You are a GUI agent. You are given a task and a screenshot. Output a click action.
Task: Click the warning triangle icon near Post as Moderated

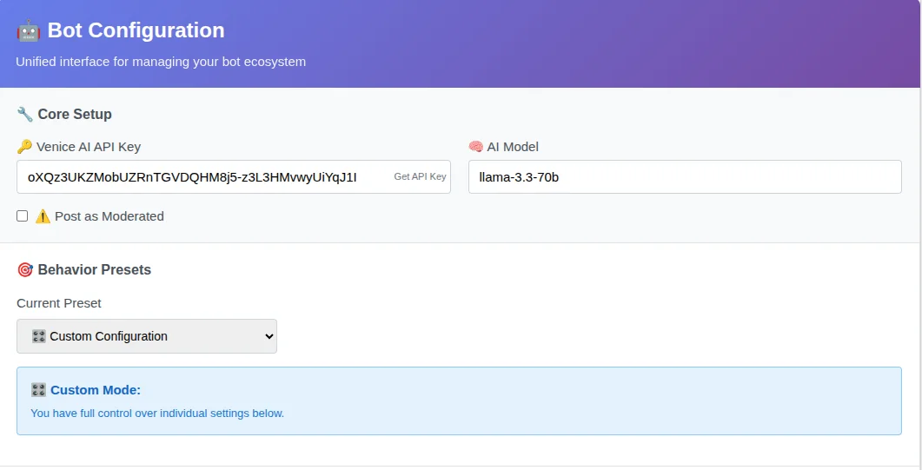click(x=43, y=216)
